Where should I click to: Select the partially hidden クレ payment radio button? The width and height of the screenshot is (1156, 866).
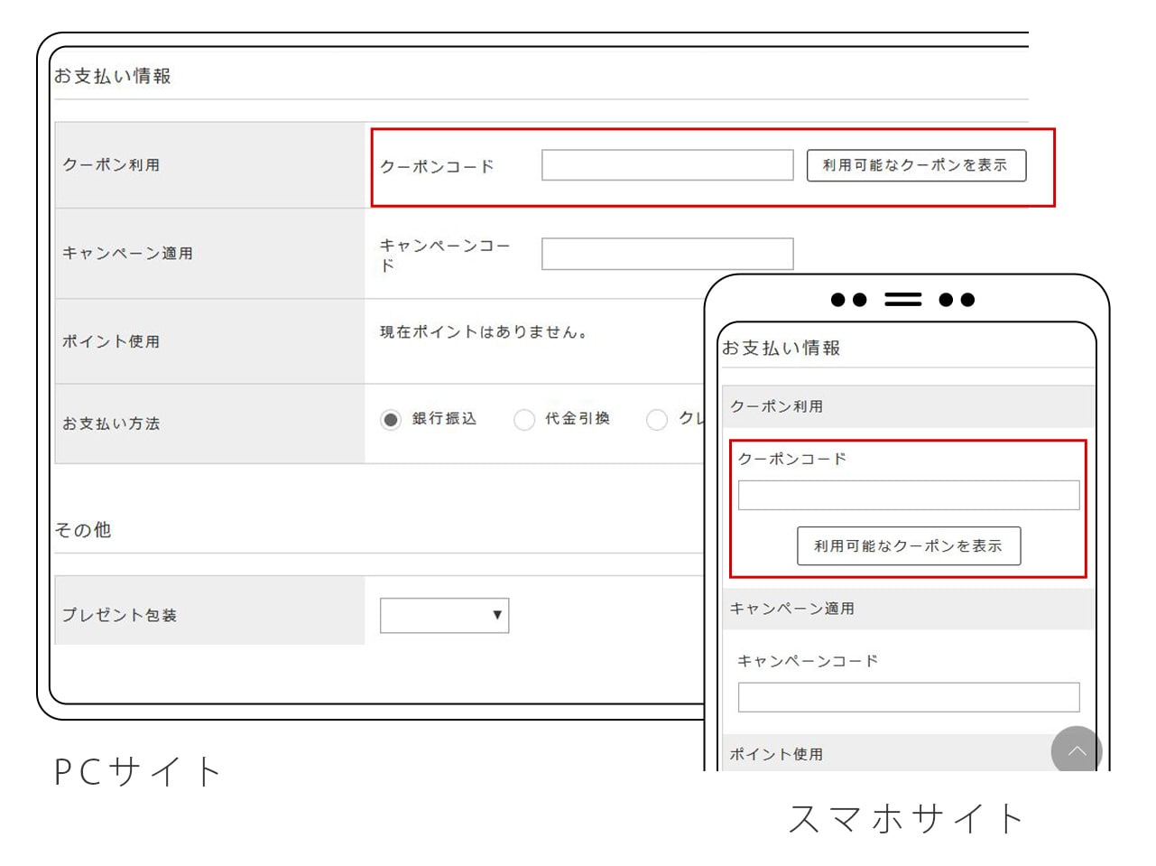pyautogui.click(x=657, y=420)
